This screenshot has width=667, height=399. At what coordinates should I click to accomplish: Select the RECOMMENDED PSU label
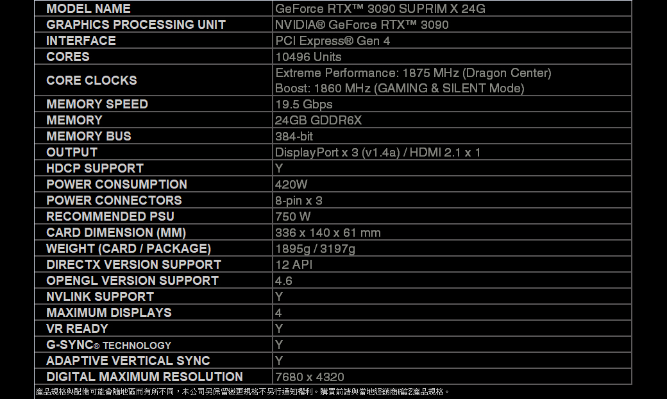click(x=110, y=217)
